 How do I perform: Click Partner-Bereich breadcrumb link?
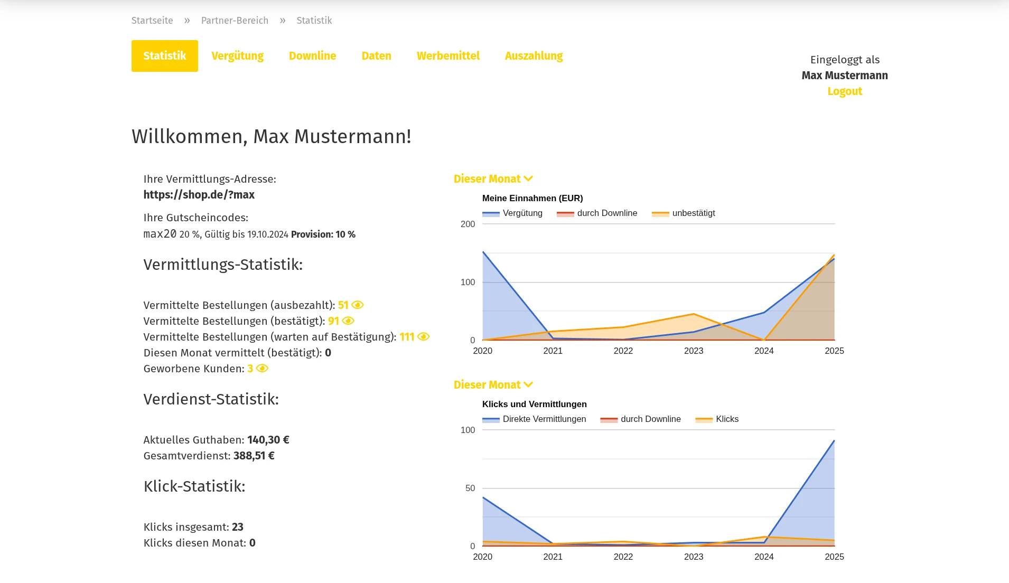235,21
